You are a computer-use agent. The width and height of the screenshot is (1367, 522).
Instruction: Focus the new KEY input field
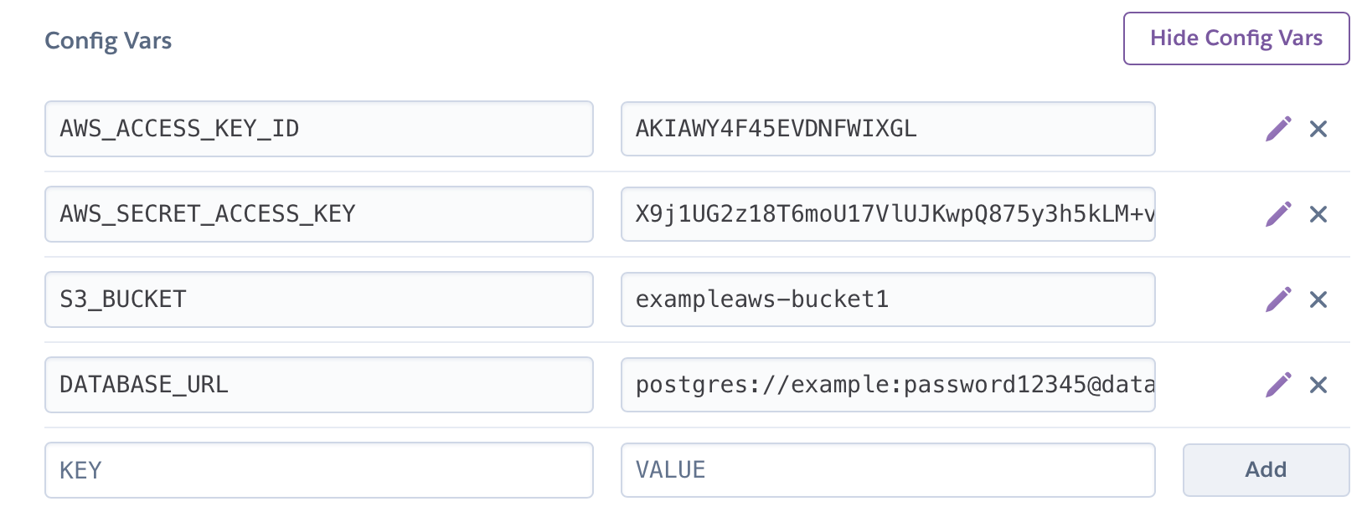click(x=318, y=470)
